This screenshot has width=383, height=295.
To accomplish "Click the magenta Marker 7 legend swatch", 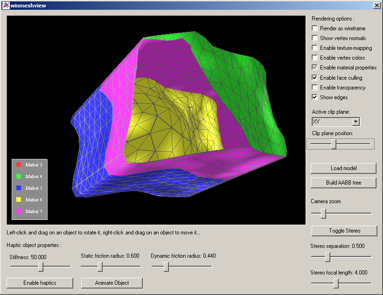I will (x=19, y=211).
